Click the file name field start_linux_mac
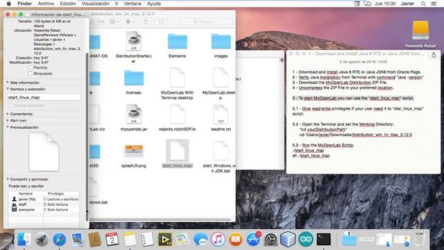Screen dimensions: 444x250 click(44, 97)
